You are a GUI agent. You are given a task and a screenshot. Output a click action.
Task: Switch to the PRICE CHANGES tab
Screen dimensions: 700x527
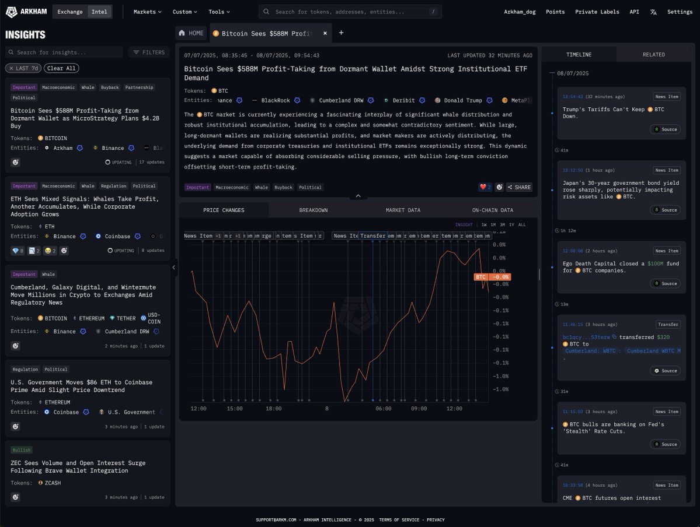tap(224, 210)
